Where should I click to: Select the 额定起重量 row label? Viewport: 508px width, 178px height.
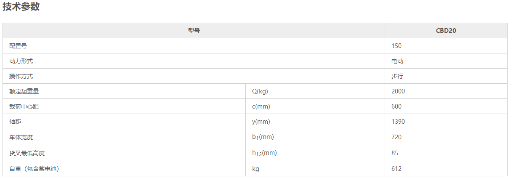24,91
